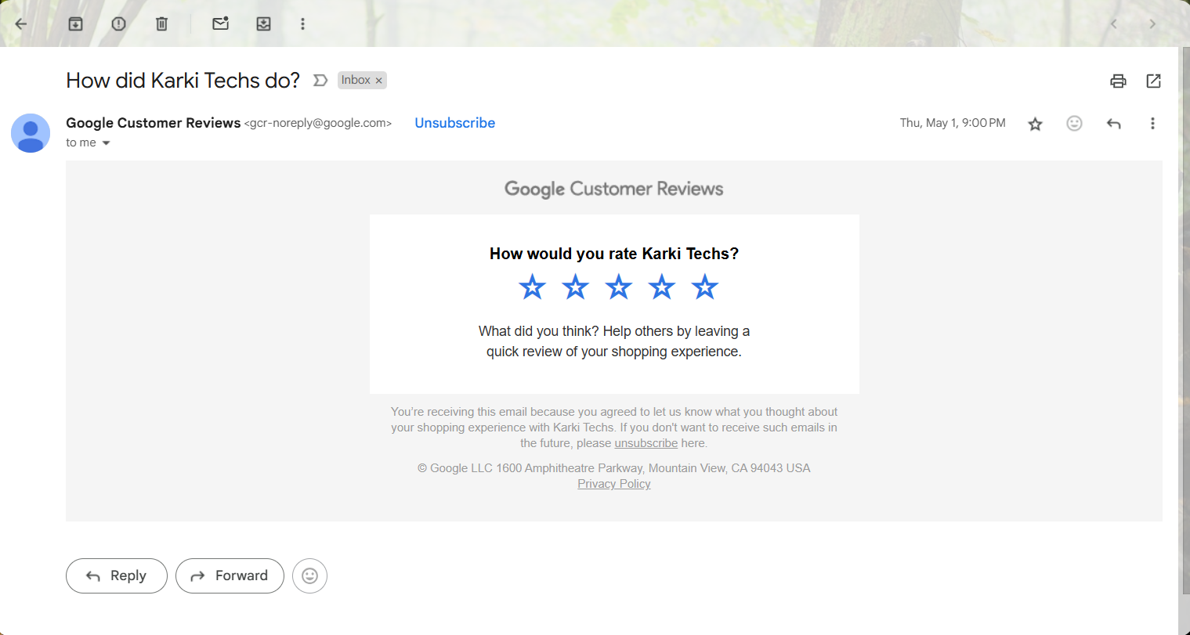Open the top toolbar More options menu
Image resolution: width=1190 pixels, height=635 pixels.
coord(302,23)
